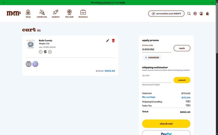This screenshot has height=135, width=218.
Task: Delete Bulk Candy with trash icon
Action: point(113,41)
